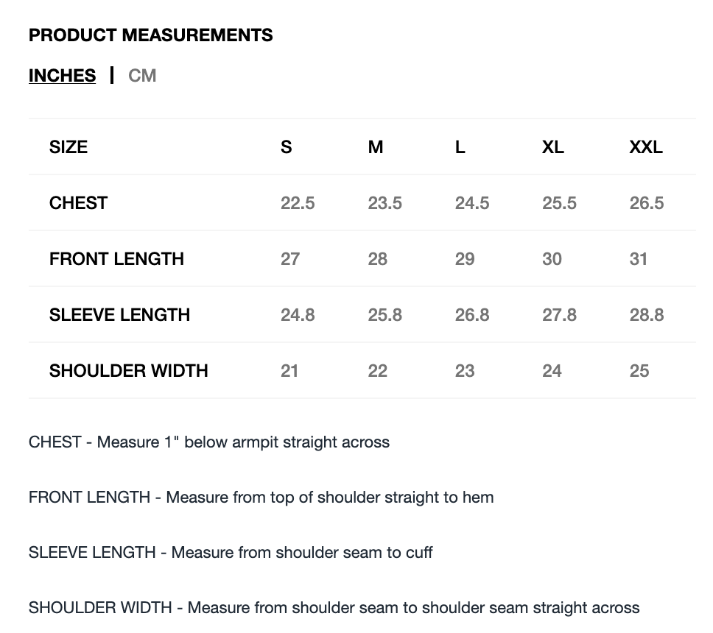The image size is (713, 633).
Task: Click the FRONT LENGTH row label
Action: (116, 259)
